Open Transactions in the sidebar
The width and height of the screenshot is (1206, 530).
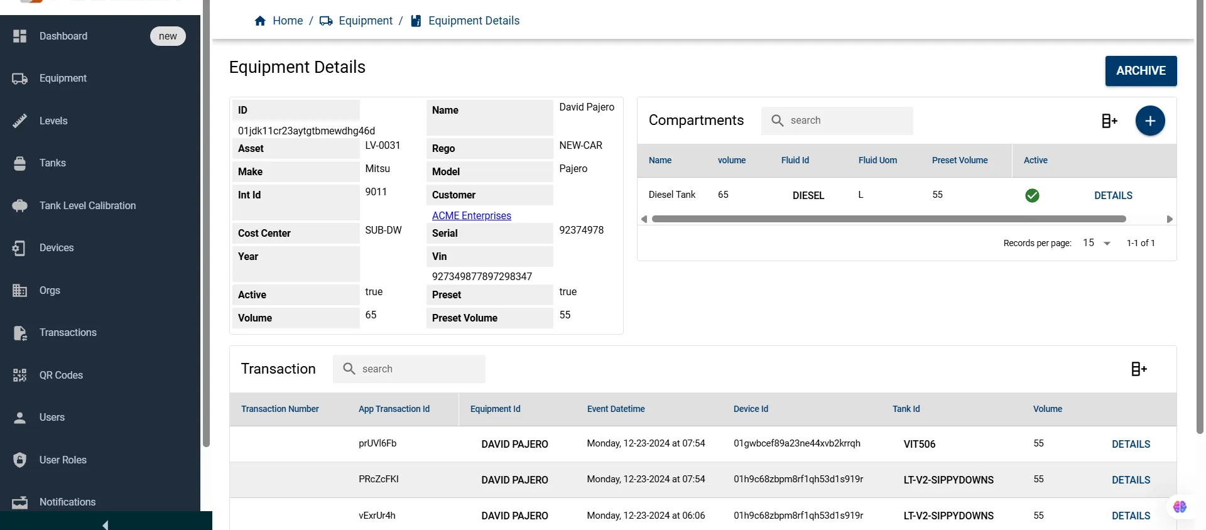[x=68, y=333]
